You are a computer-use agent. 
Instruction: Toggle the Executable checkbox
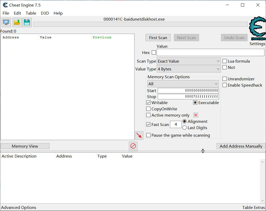(195, 103)
